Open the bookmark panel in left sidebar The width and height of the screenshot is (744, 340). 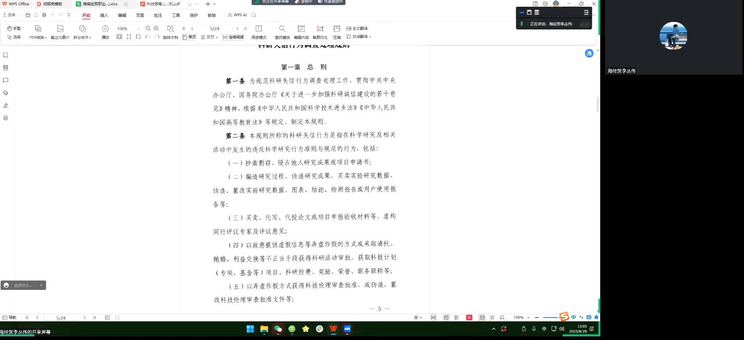(x=6, y=55)
